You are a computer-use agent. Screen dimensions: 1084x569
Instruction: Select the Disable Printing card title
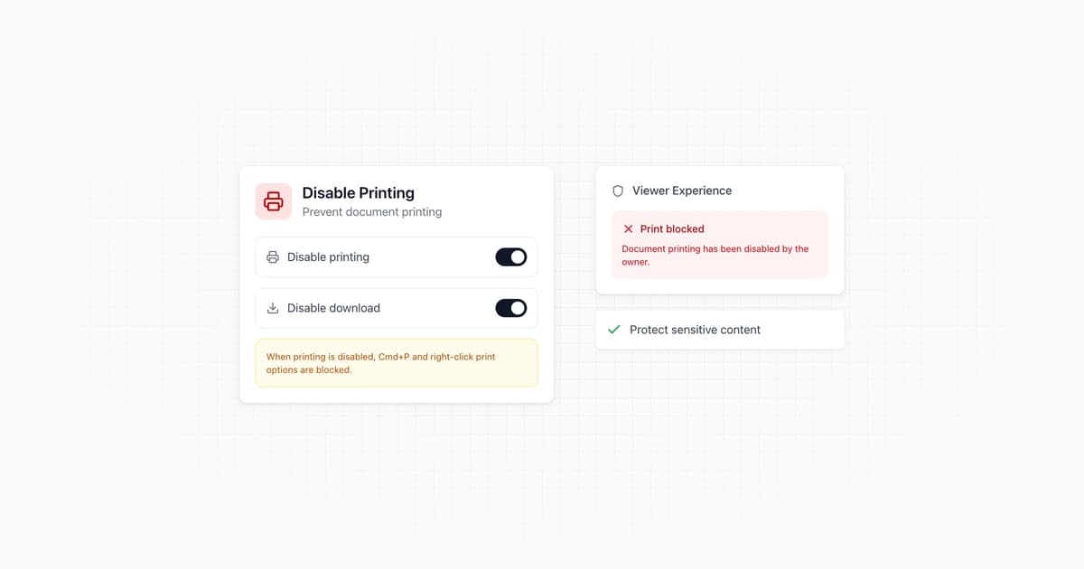pos(359,192)
